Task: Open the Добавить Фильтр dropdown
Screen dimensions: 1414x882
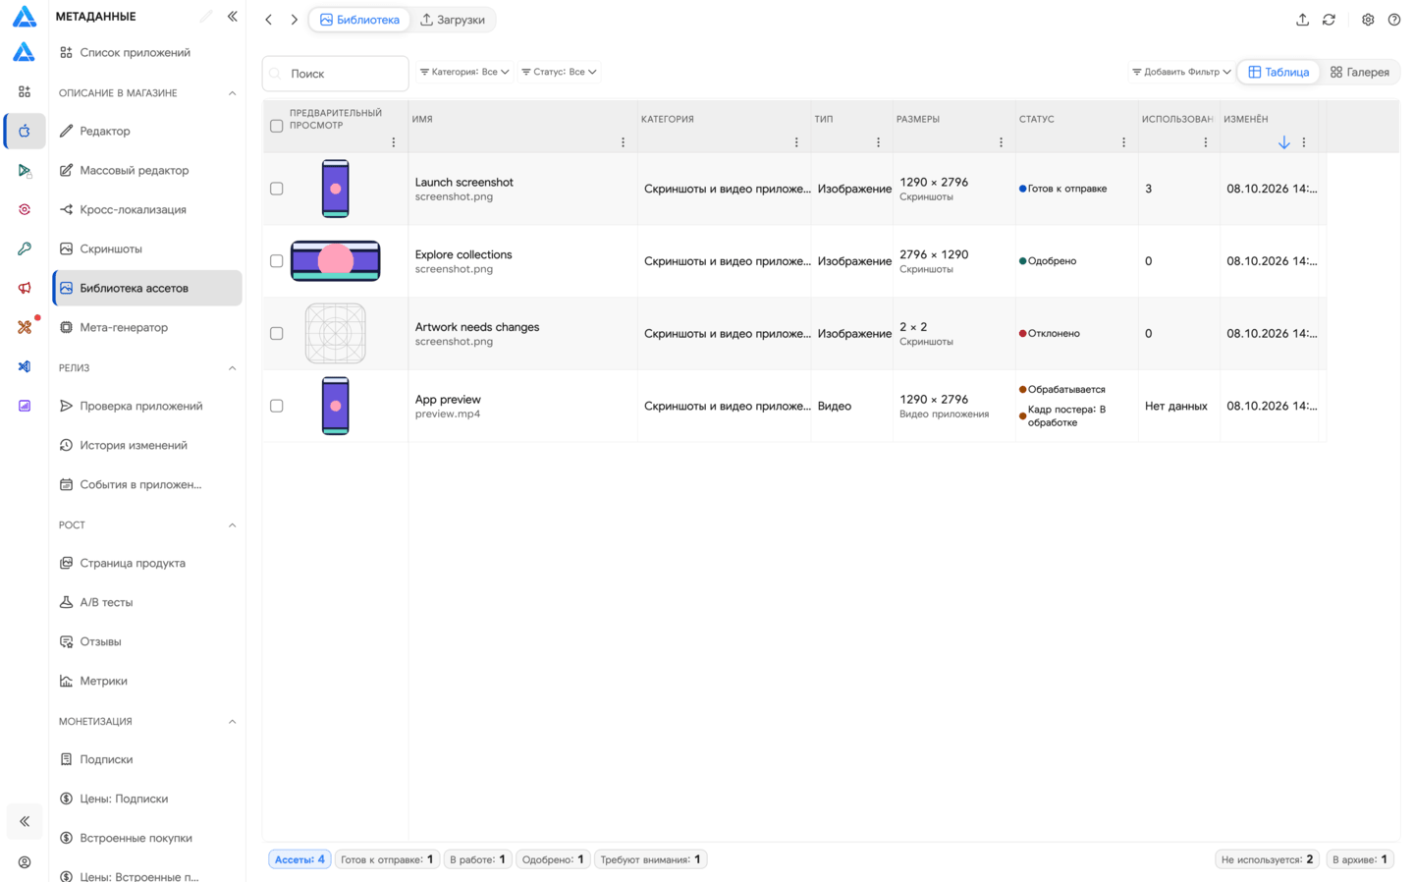Action: tap(1181, 72)
